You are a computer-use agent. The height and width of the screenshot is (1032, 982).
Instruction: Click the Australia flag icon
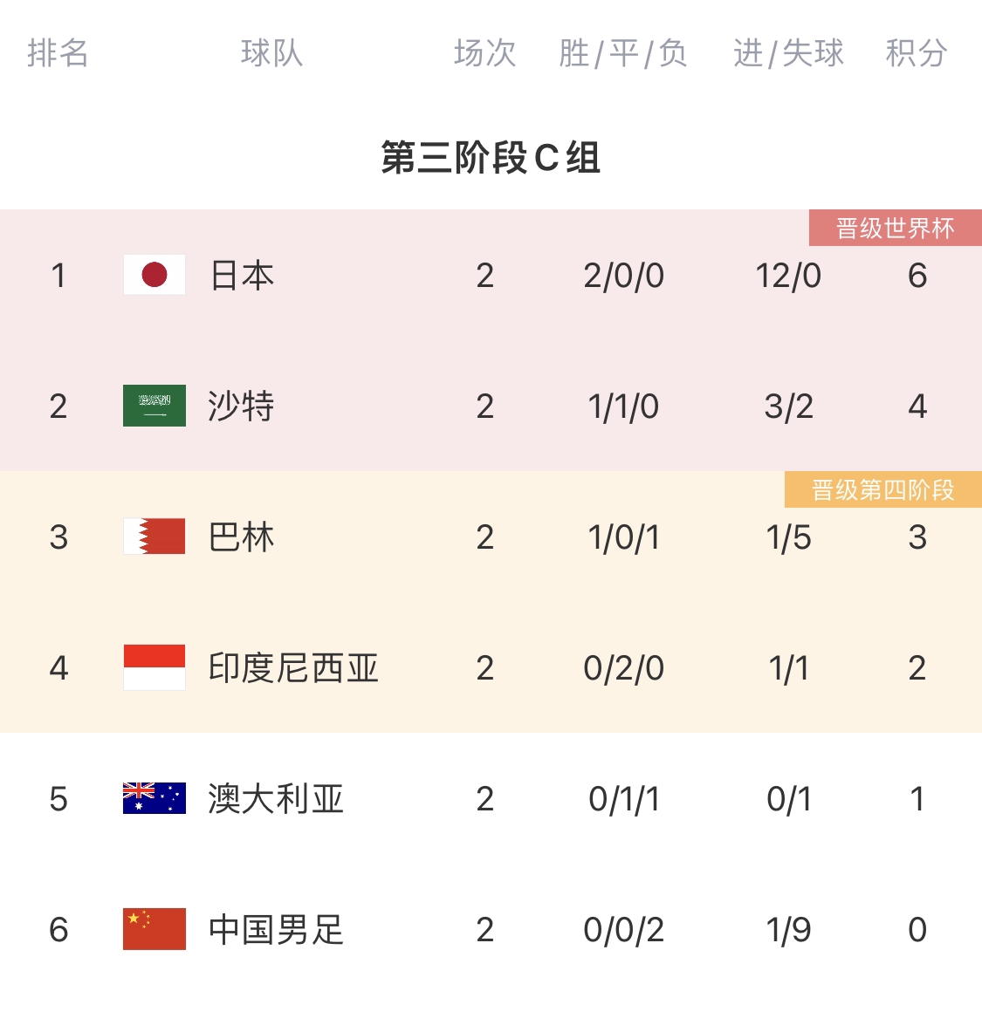(x=155, y=798)
